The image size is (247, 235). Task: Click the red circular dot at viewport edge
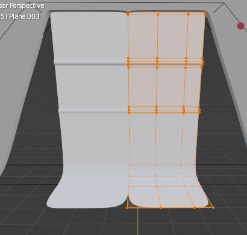[x=240, y=26]
